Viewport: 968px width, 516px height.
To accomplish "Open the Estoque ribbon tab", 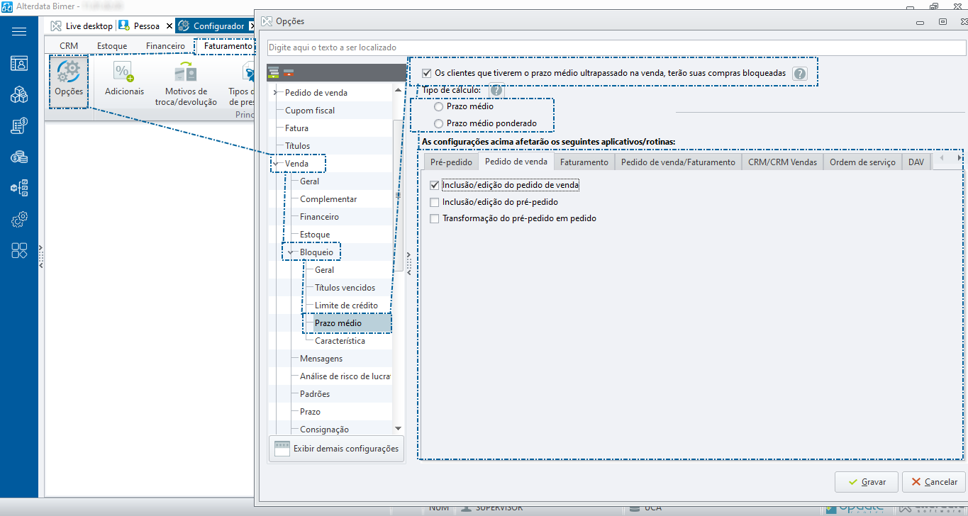I will (112, 46).
